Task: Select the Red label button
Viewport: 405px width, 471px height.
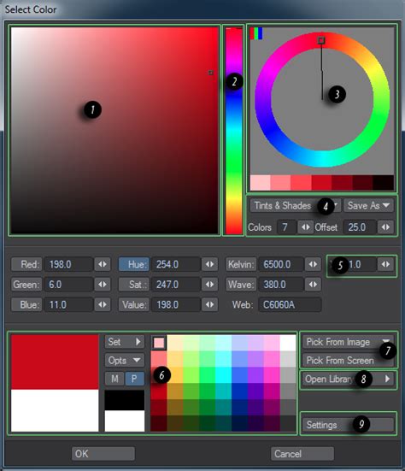Action: point(26,264)
